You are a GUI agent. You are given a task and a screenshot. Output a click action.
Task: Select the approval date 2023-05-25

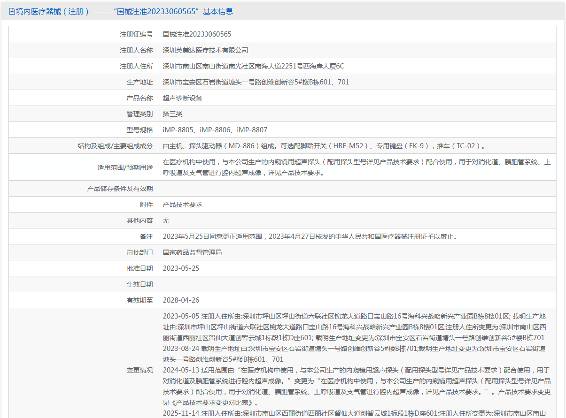click(x=181, y=268)
